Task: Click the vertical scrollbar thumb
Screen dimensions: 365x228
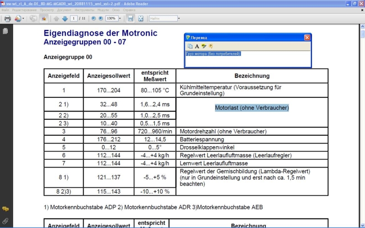Action: click(x=362, y=34)
